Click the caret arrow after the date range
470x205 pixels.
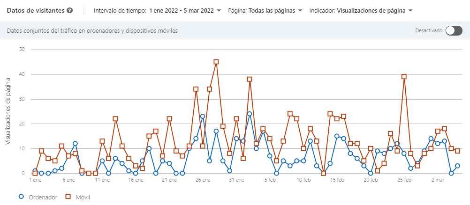219,11
